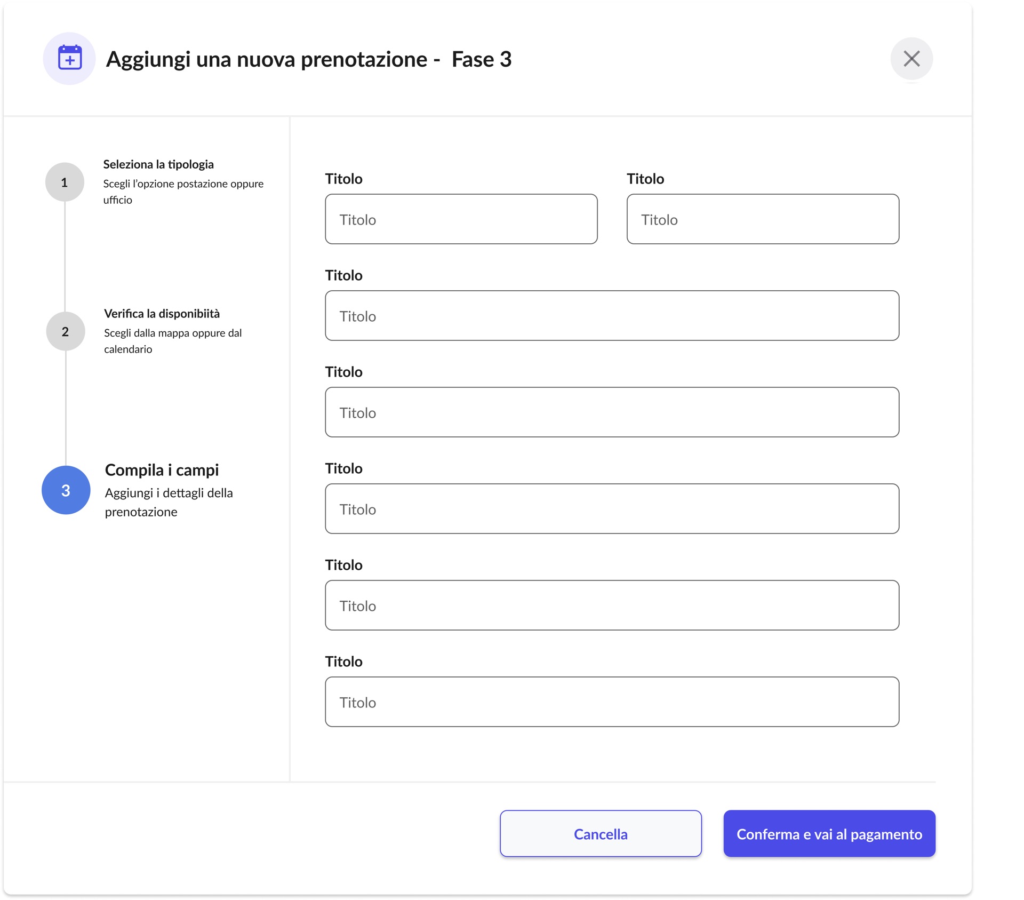Image resolution: width=1024 pixels, height=900 pixels.
Task: Click the 'Compila i campi' step label
Action: click(162, 470)
